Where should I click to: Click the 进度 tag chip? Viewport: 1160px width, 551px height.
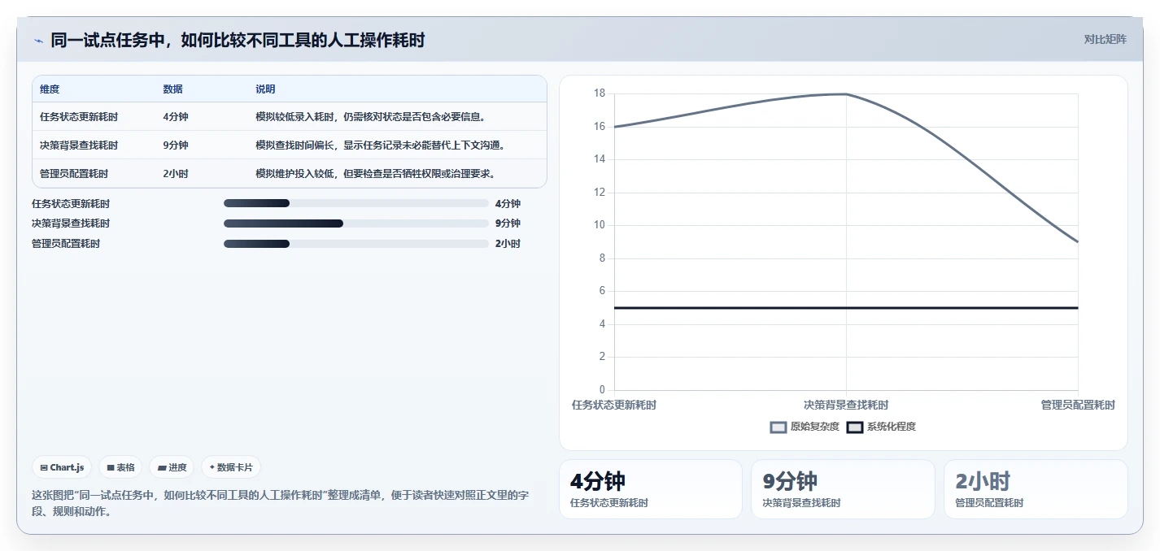pos(172,467)
